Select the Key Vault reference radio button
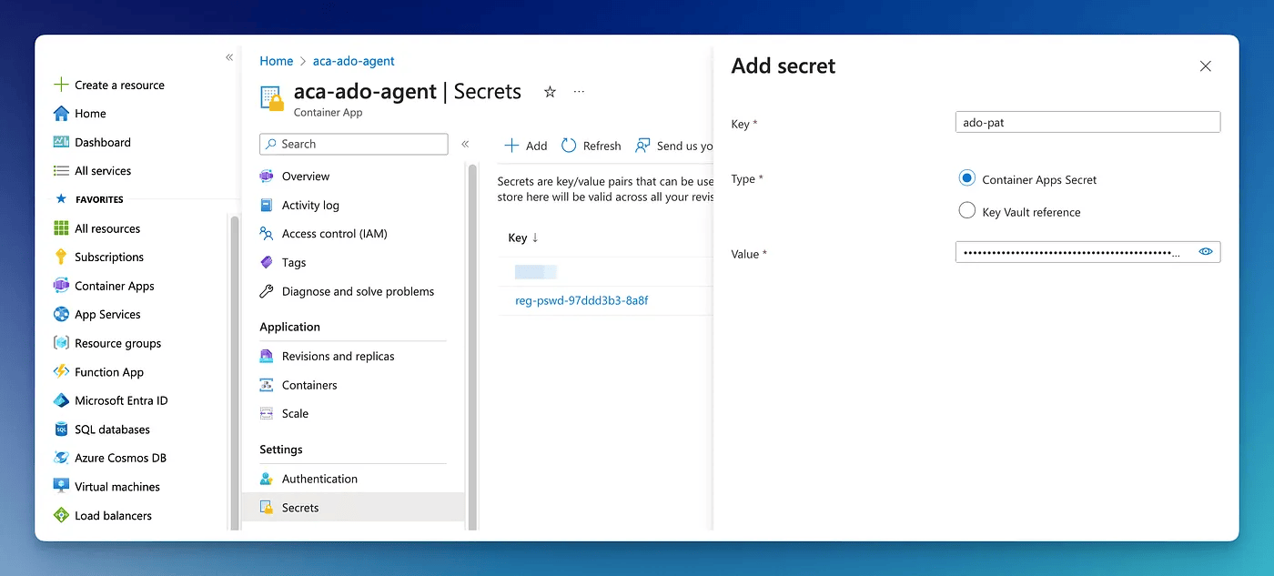1274x576 pixels. [x=967, y=210]
